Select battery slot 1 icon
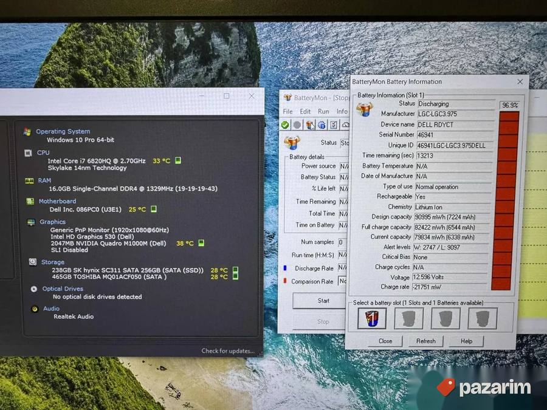The height and width of the screenshot is (410, 547). point(372,318)
